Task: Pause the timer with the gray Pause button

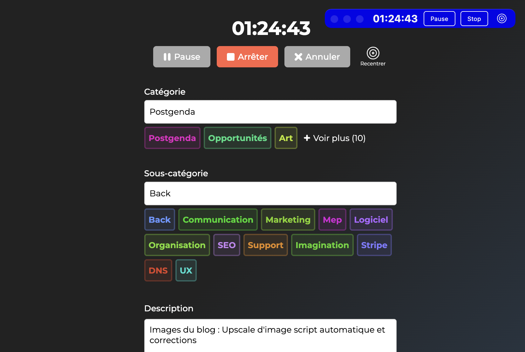Action: click(182, 57)
